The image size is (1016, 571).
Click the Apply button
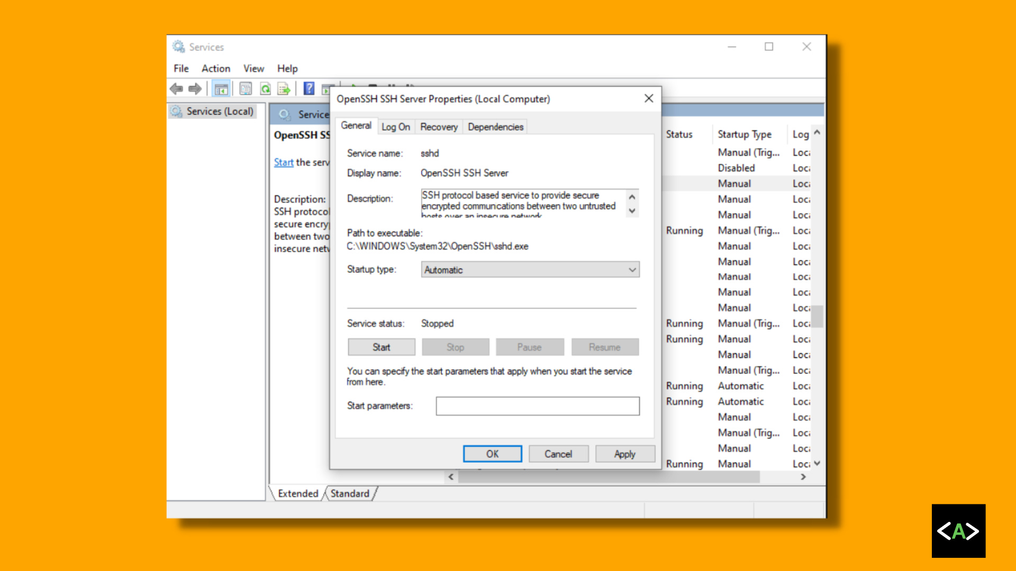click(x=624, y=454)
